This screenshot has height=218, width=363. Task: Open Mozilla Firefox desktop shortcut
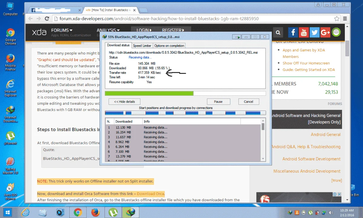coord(10,63)
